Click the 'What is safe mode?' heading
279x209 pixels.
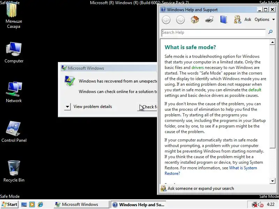pyautogui.click(x=190, y=47)
